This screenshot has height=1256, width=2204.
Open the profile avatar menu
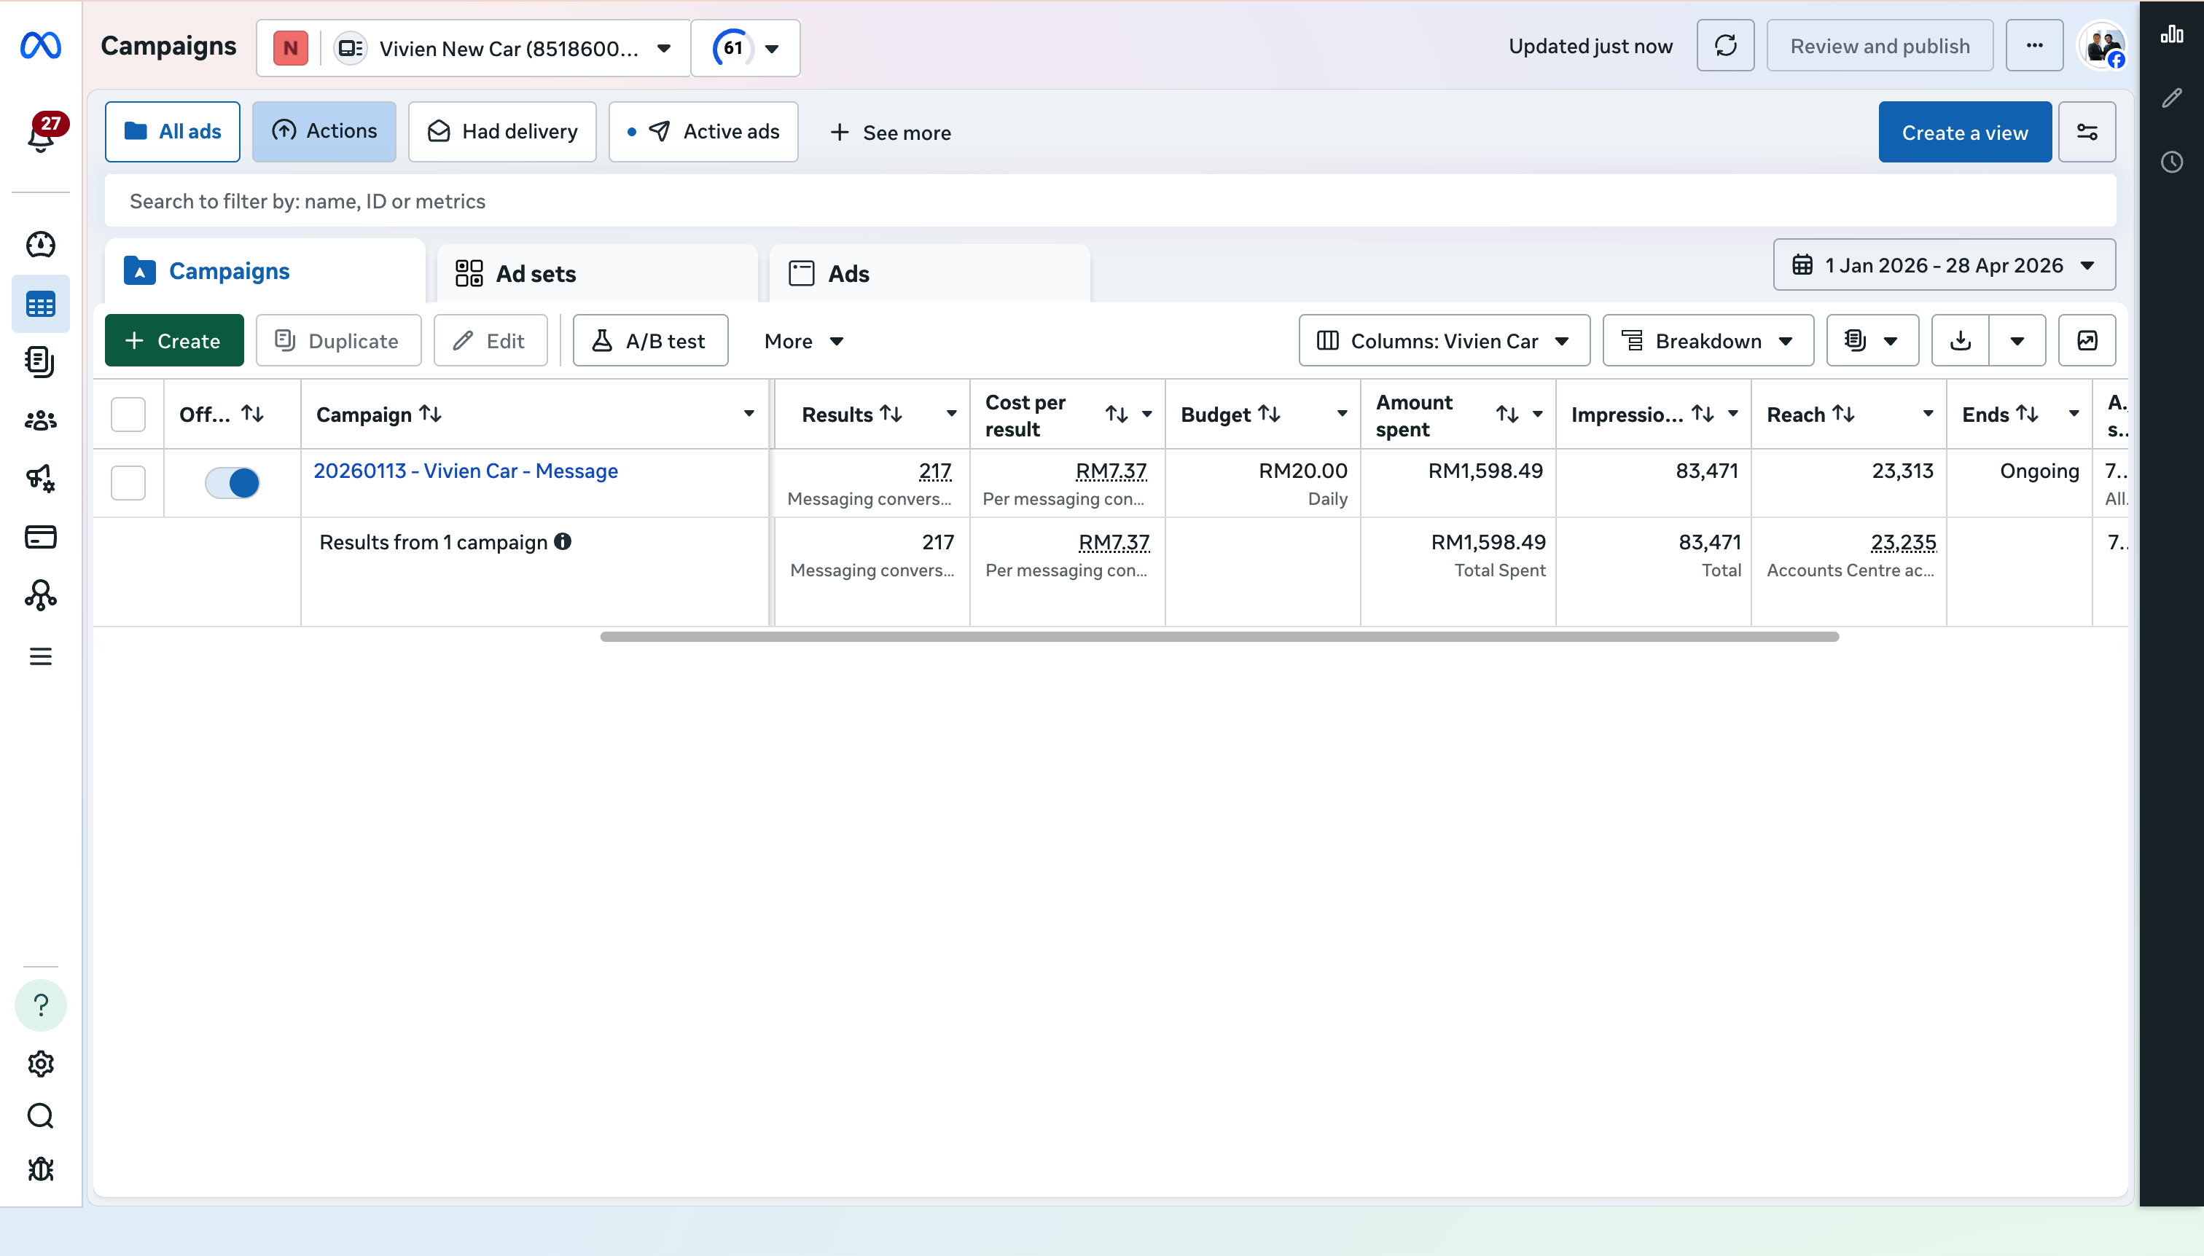2102,46
